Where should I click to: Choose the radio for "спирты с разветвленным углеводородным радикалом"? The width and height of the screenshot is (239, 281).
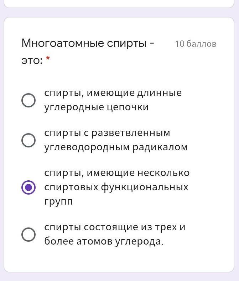pos(28,140)
